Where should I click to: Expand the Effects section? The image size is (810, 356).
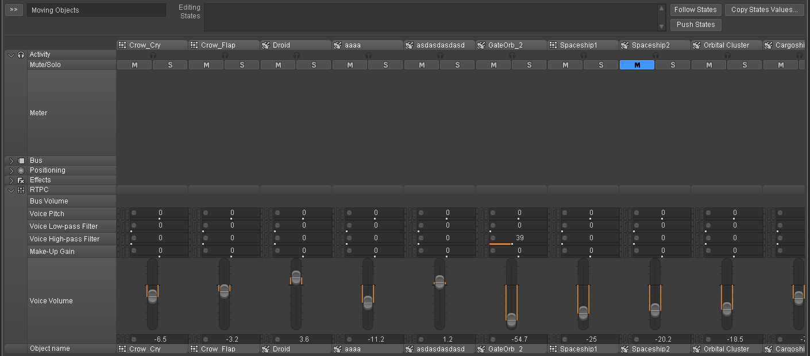click(x=11, y=180)
